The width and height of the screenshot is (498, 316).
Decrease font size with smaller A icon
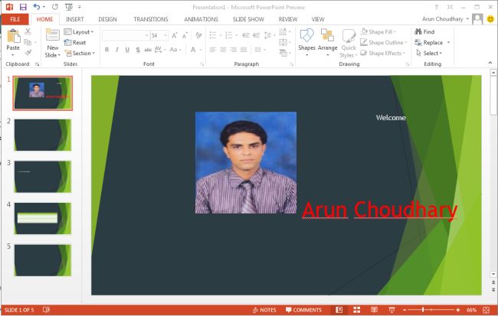point(185,35)
